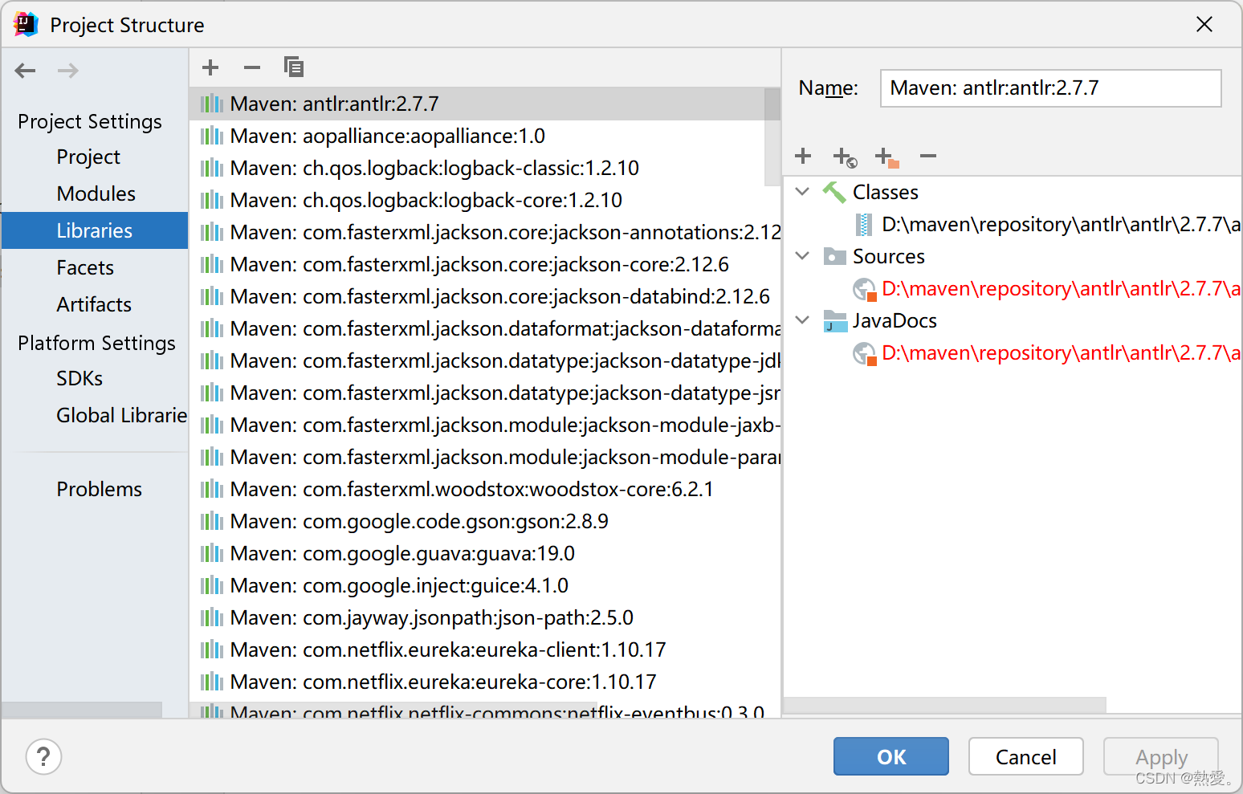Select json-path:2.5.0 library
Image resolution: width=1243 pixels, height=794 pixels.
485,617
